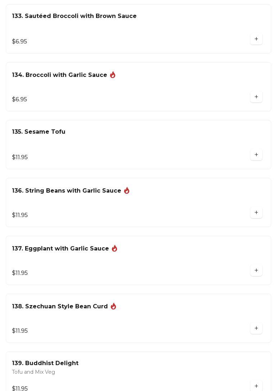Open 134. Broccoli with Garlic Sauce details
Screen dimensions: 277x391
click(59, 75)
